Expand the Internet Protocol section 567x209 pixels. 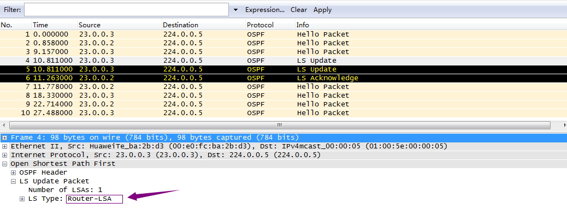5,155
